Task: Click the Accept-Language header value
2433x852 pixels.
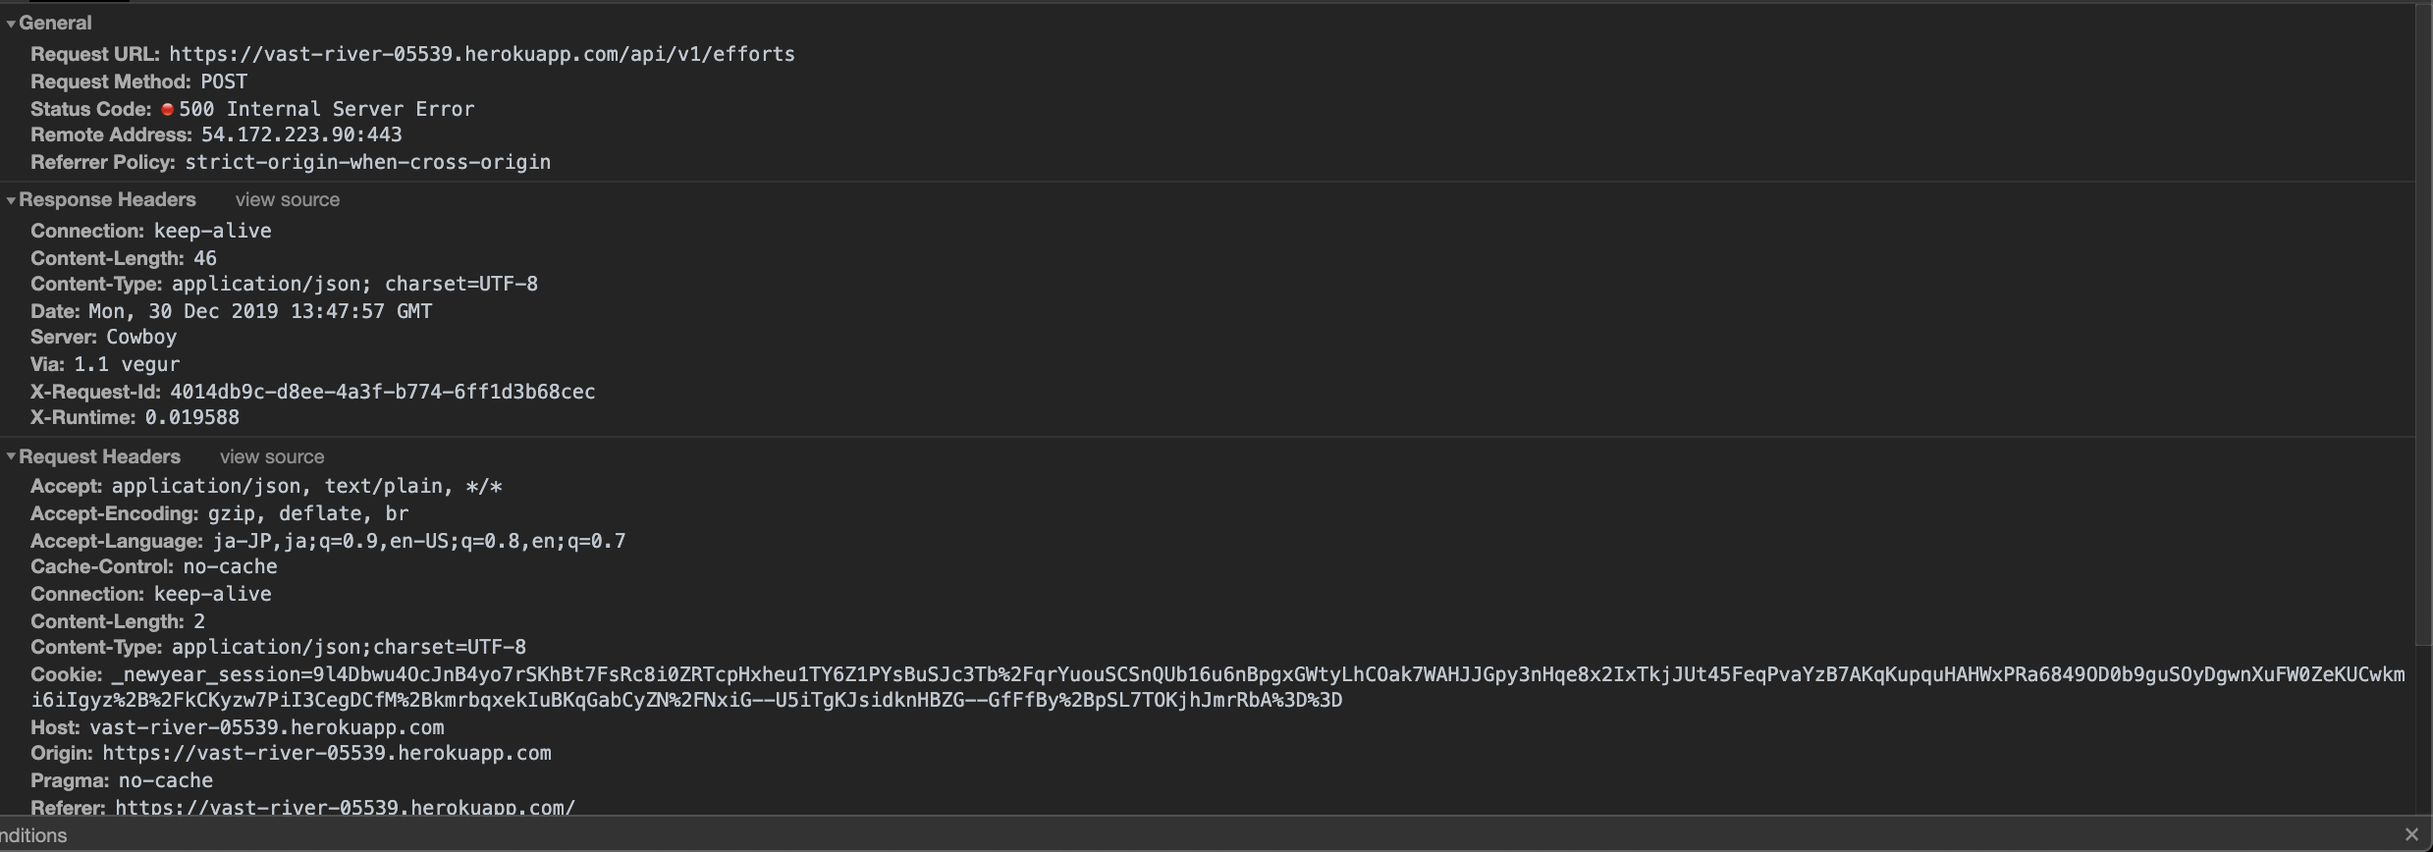Action: click(418, 542)
